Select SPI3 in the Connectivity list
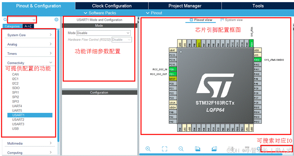Screen dimensions: 294x156 16,102
